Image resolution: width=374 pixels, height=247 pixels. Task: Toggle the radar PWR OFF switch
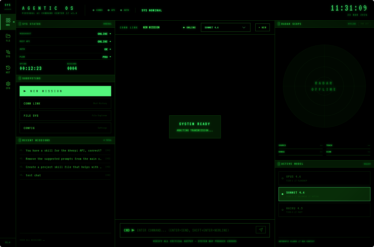coord(364,24)
